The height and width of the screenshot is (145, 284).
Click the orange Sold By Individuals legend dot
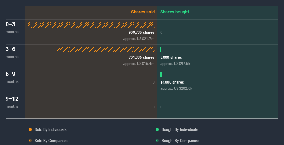pyautogui.click(x=30, y=129)
